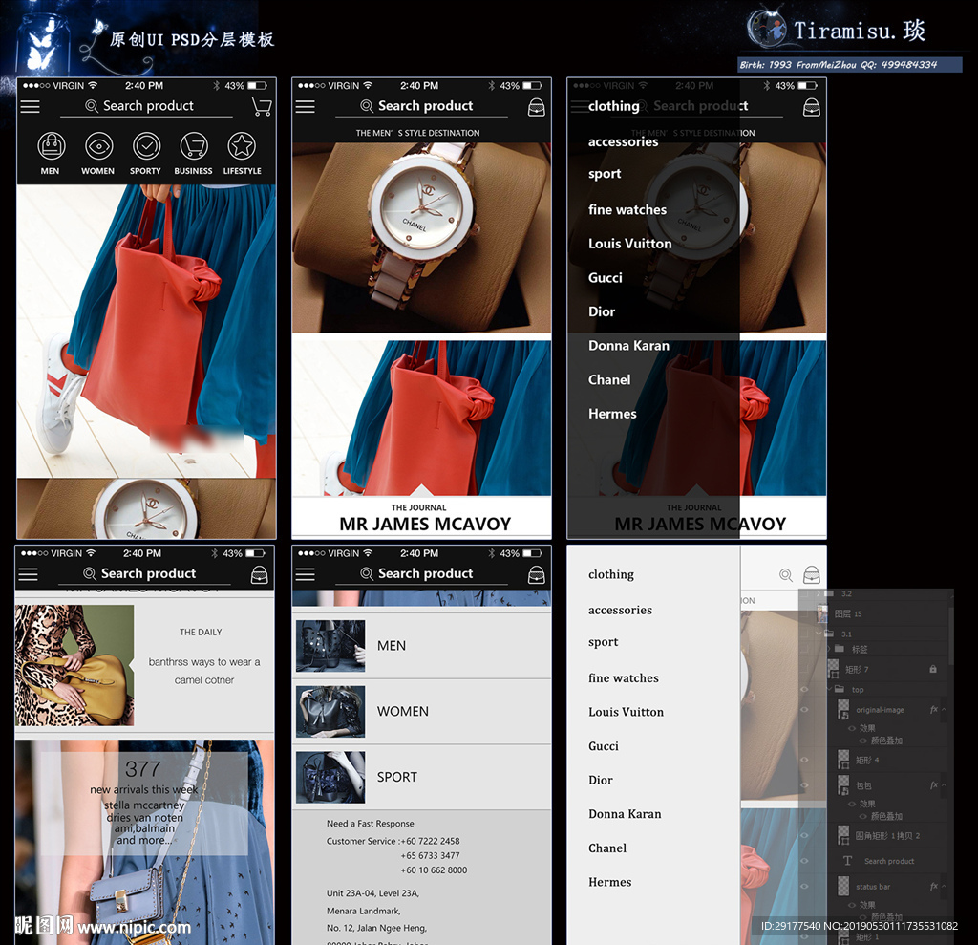Screen dimensions: 978x945
Task: Toggle 效果 eye under original-image layer
Action: (x=852, y=728)
